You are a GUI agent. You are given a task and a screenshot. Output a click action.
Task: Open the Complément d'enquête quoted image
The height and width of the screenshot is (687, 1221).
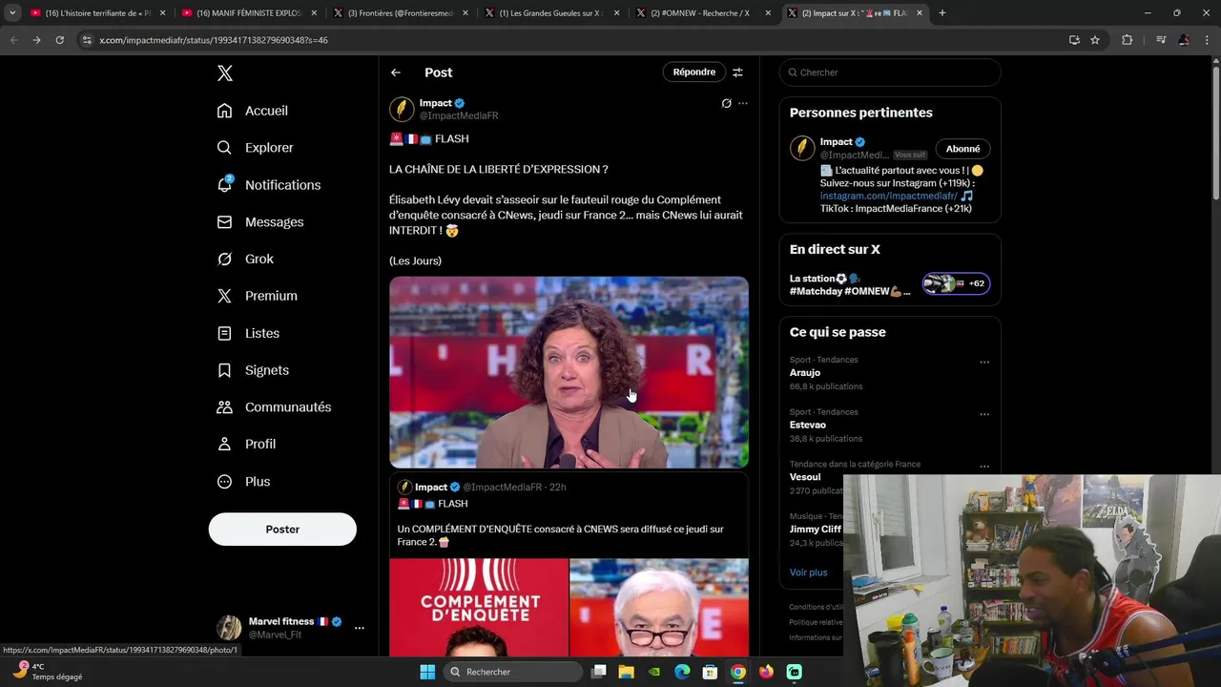pyautogui.click(x=478, y=608)
